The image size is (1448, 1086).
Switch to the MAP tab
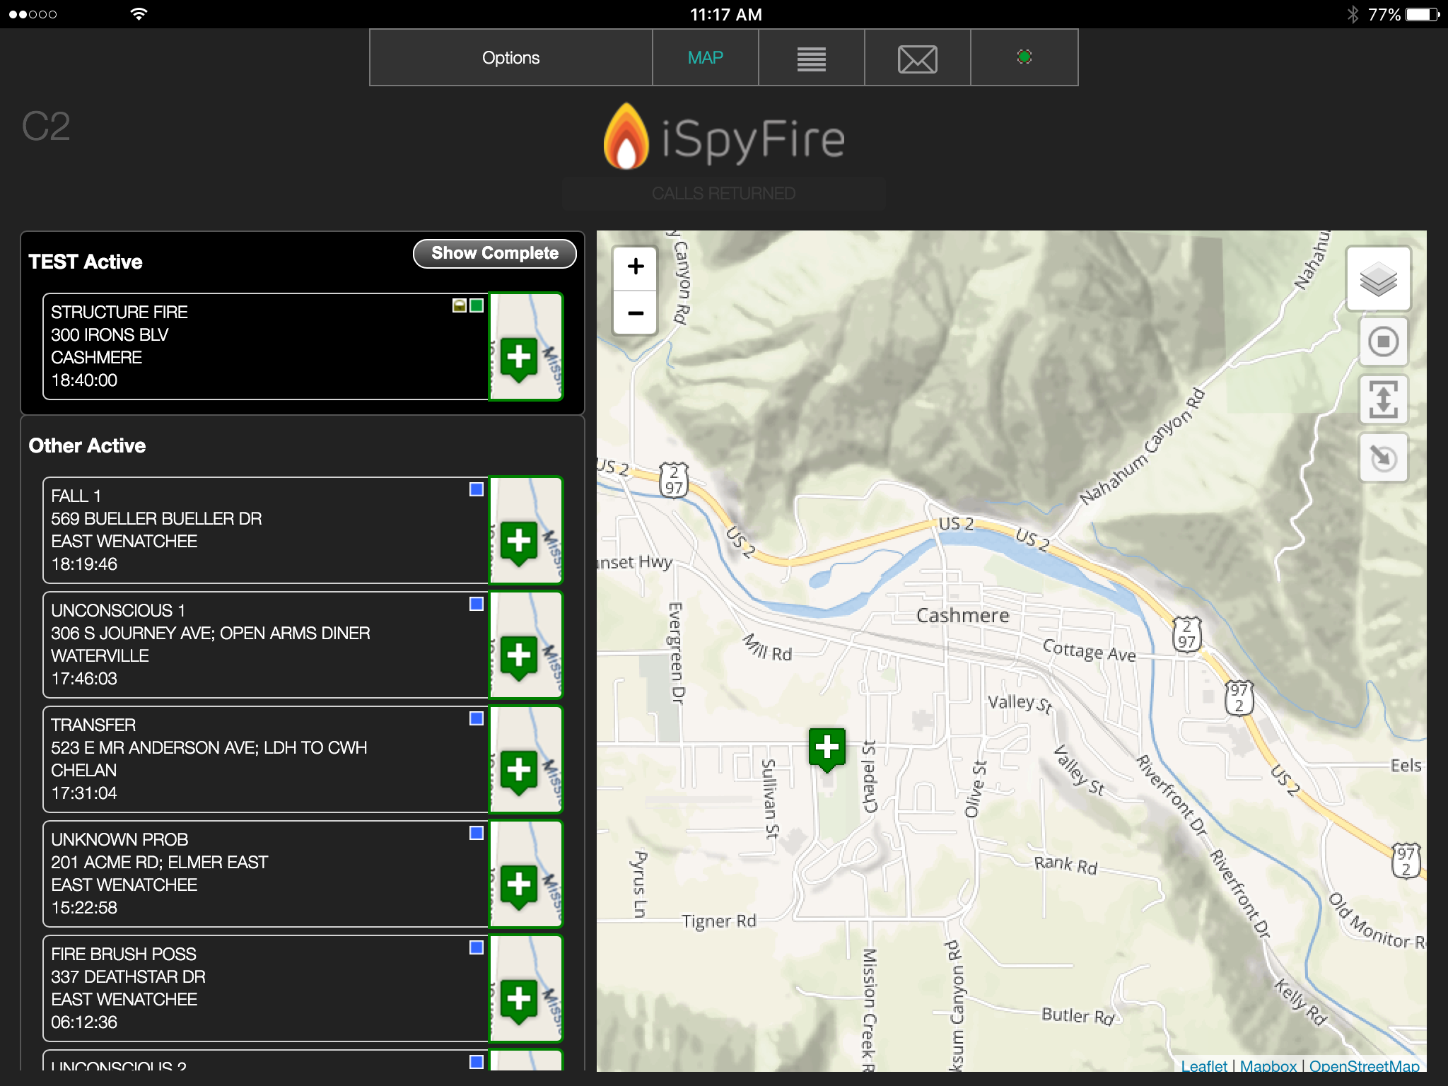(705, 58)
